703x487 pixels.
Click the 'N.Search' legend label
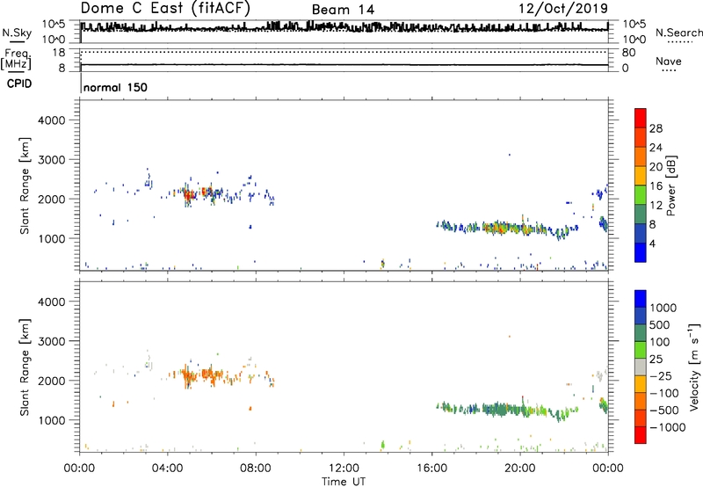(678, 33)
